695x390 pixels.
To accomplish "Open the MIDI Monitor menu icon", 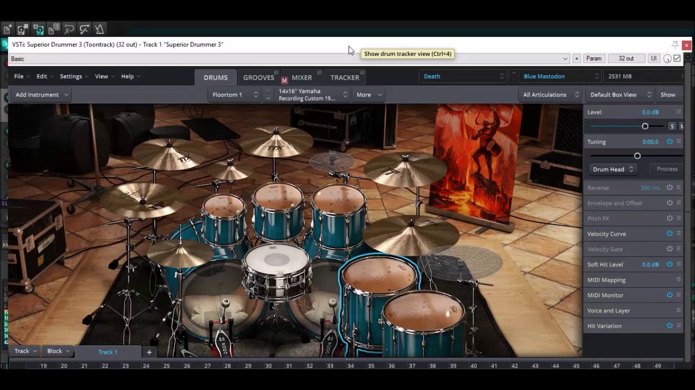I will point(679,295).
